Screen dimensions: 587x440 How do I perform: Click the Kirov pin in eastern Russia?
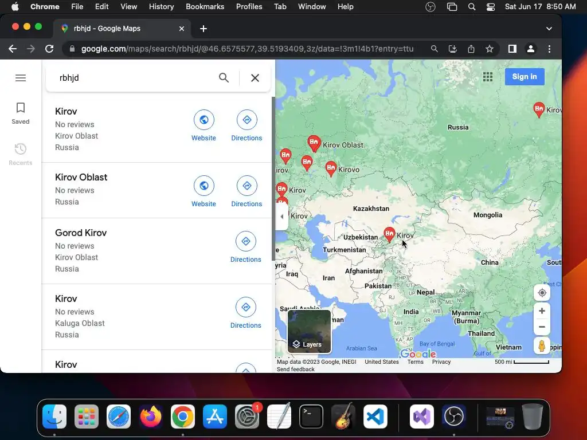[539, 109]
